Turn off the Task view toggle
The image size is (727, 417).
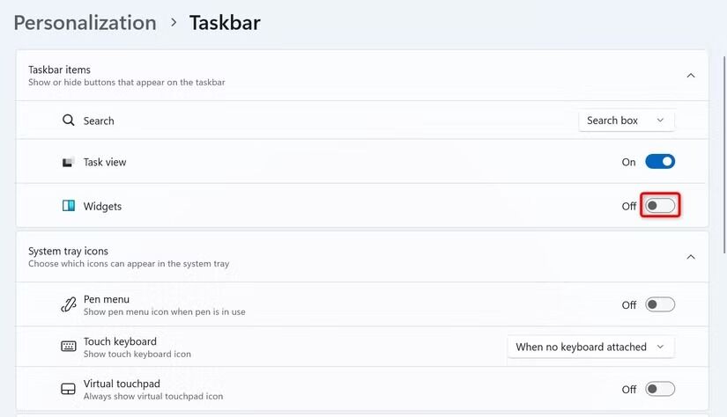pyautogui.click(x=660, y=162)
